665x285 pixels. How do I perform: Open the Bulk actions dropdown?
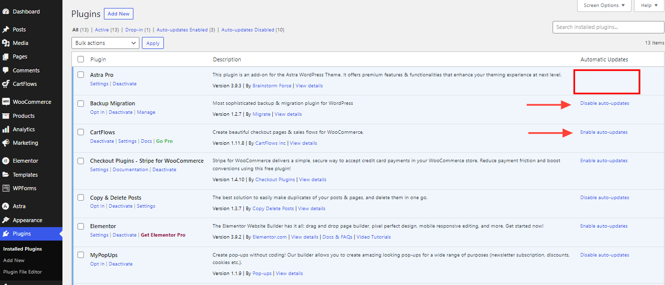pos(105,43)
